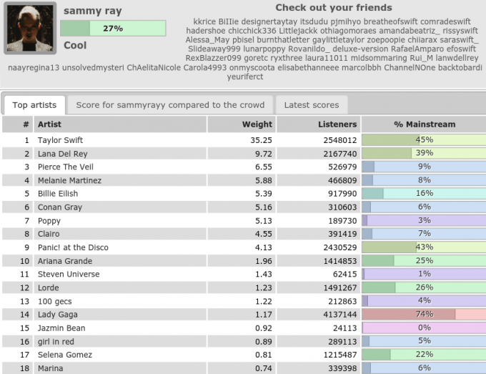The height and width of the screenshot is (374, 486).
Task: Click Conan Gray artist name
Action: [60, 207]
